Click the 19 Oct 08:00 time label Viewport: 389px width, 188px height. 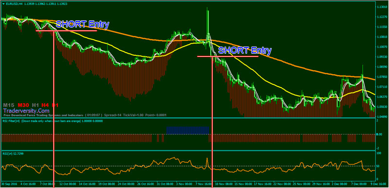[107, 184]
